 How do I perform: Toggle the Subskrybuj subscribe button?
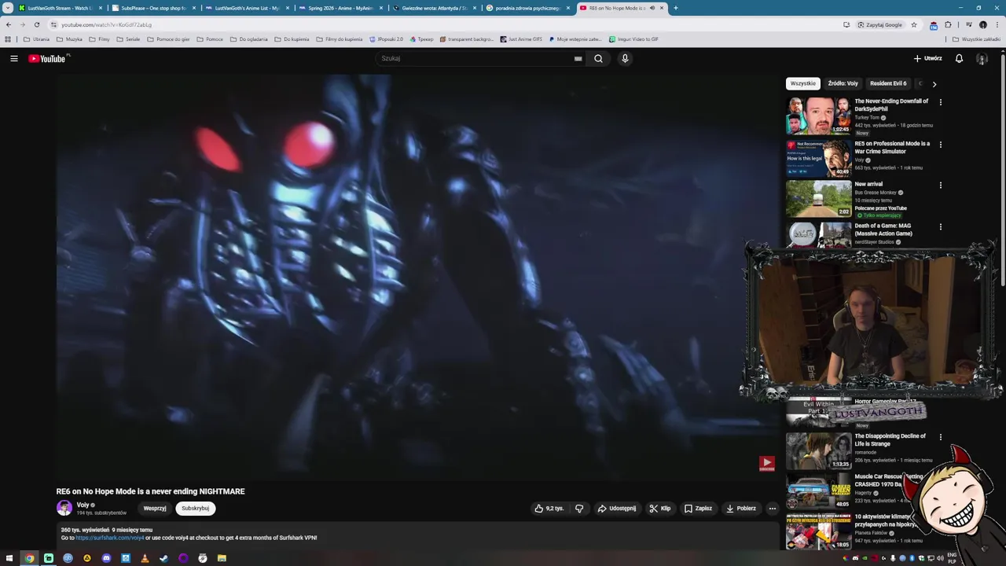pos(196,509)
